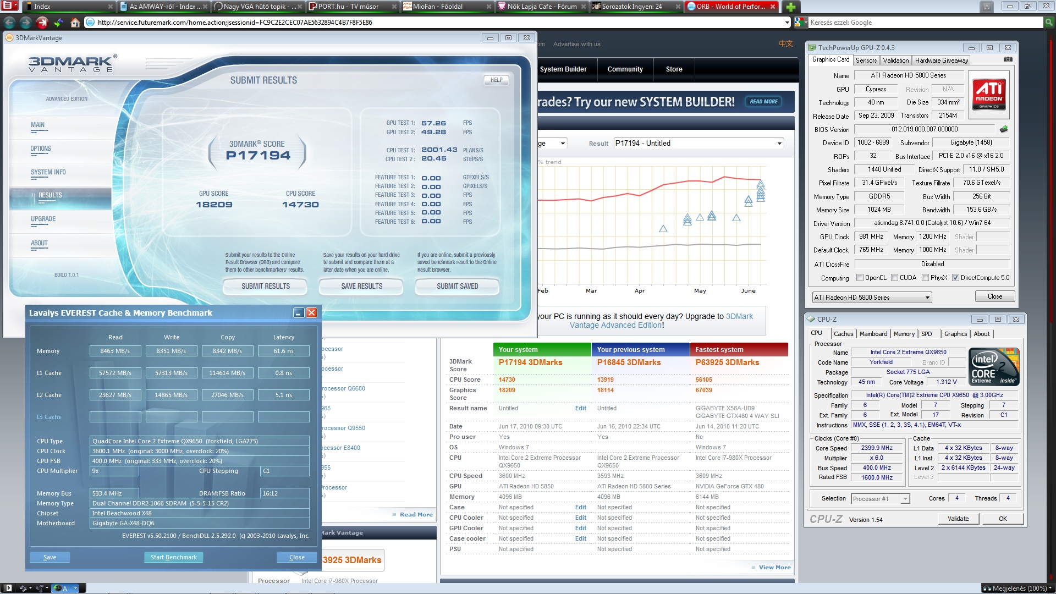The height and width of the screenshot is (594, 1056).
Task: Expand the Result P17194 dropdown
Action: [x=698, y=144]
